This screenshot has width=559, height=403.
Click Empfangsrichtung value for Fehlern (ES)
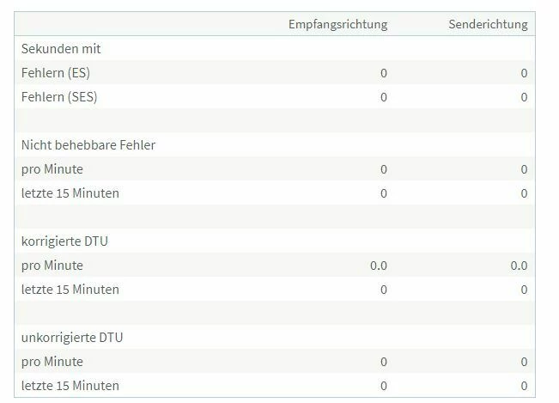(x=384, y=73)
